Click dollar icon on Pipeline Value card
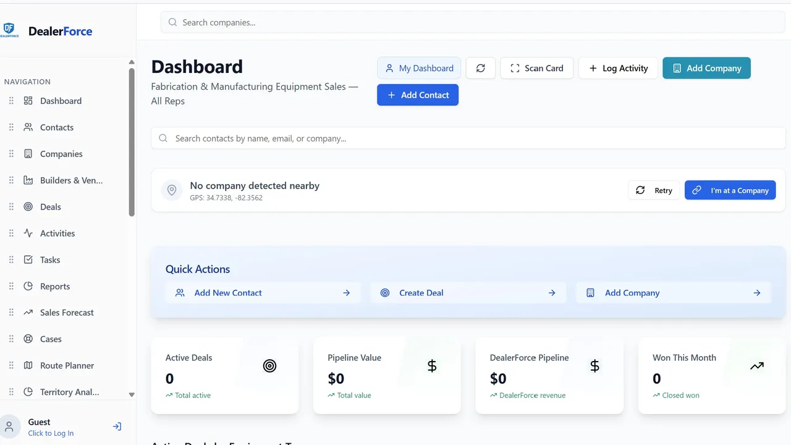Image resolution: width=791 pixels, height=445 pixels. click(x=432, y=366)
